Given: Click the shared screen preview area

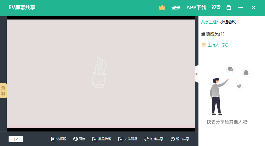Looking at the screenshot, I should (101, 74).
